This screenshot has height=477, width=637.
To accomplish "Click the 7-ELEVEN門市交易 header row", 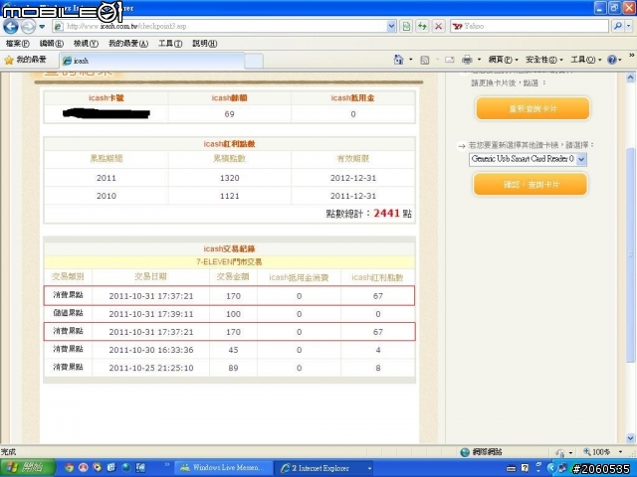I will coord(230,262).
